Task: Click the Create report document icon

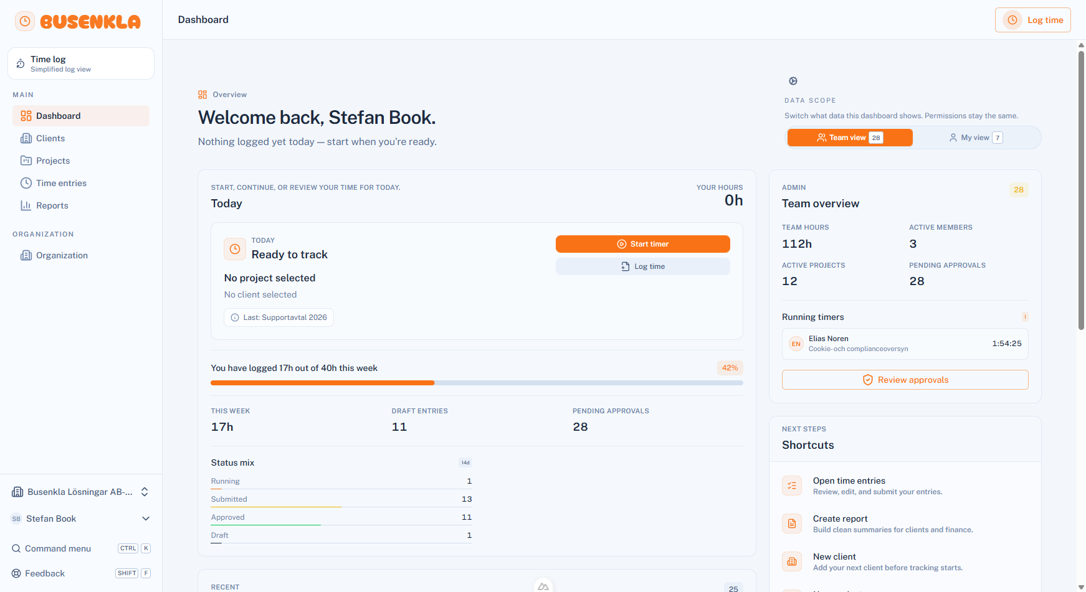Action: (792, 524)
